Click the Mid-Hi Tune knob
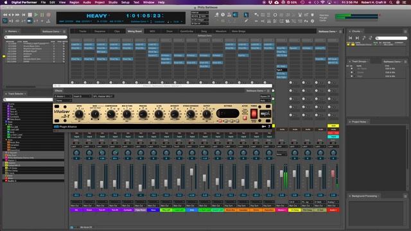Image resolution: width=411 pixels, height=231 pixels. coord(127,114)
